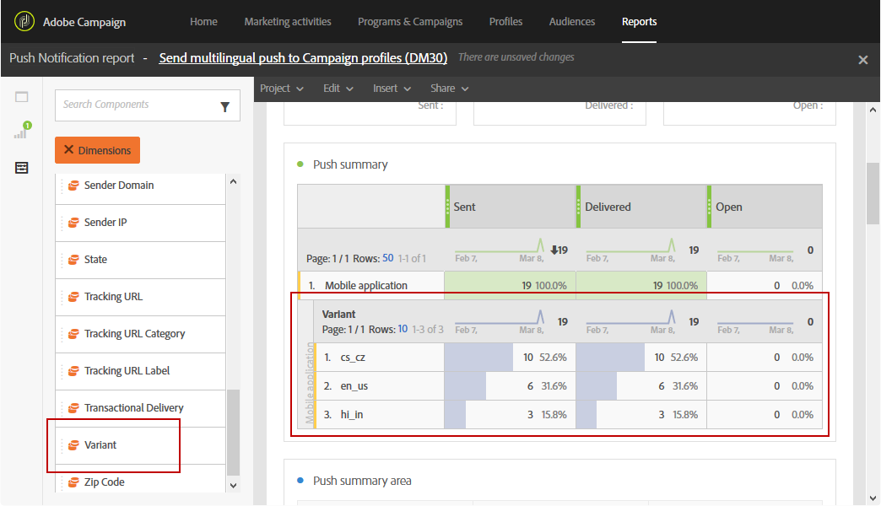Screen dimensions: 881x506
Task: Click the filter funnel icon in search box
Action: [x=224, y=106]
